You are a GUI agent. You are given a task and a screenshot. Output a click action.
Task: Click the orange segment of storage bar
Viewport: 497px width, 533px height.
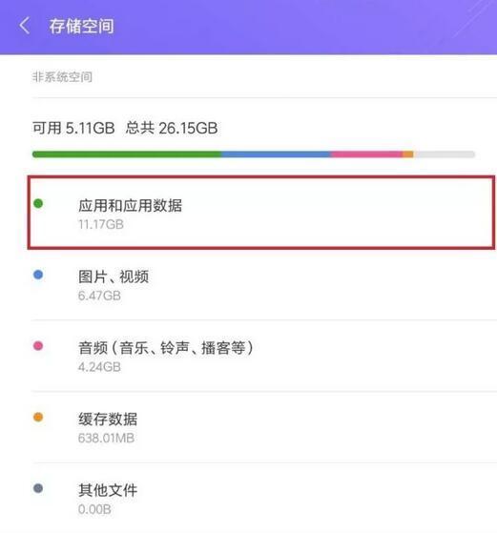(408, 154)
